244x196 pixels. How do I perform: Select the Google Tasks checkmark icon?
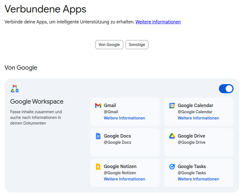(172, 166)
